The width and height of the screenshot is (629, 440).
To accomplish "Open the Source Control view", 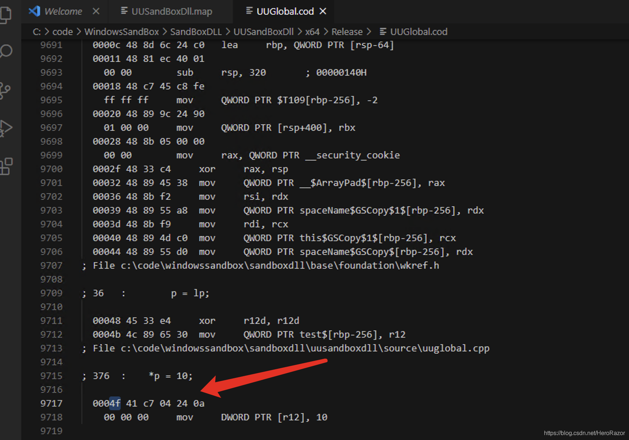I will [x=5, y=90].
